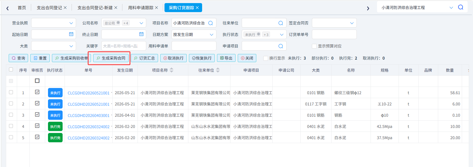Check the select-all header checkbox
473x167 pixels.
(x=11, y=69)
